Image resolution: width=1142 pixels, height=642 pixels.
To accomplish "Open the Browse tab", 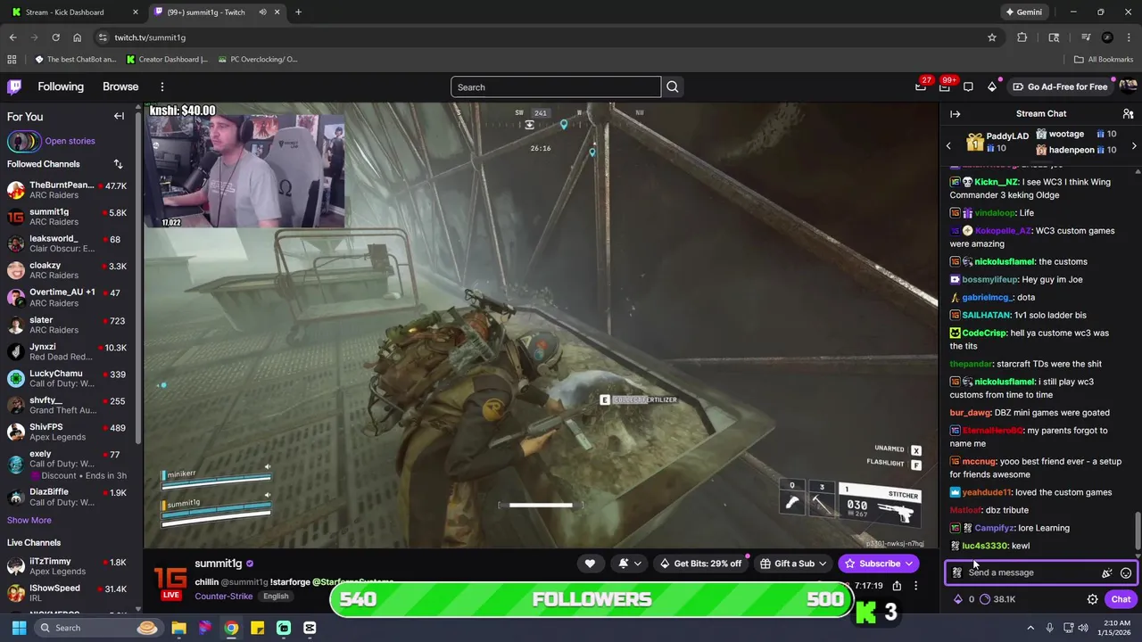I will point(120,86).
